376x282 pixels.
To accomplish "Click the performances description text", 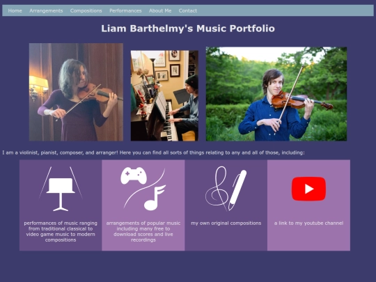I will [61, 231].
